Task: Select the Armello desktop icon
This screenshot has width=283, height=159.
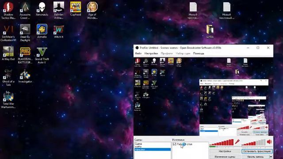Action: pos(42,31)
